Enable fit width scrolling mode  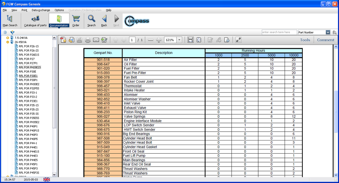190,40
